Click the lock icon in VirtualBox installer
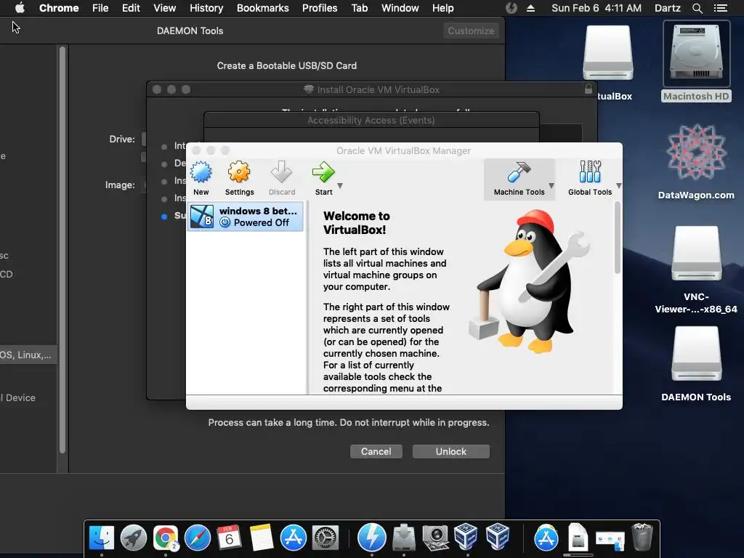Viewport: 744px width, 558px height. click(589, 89)
